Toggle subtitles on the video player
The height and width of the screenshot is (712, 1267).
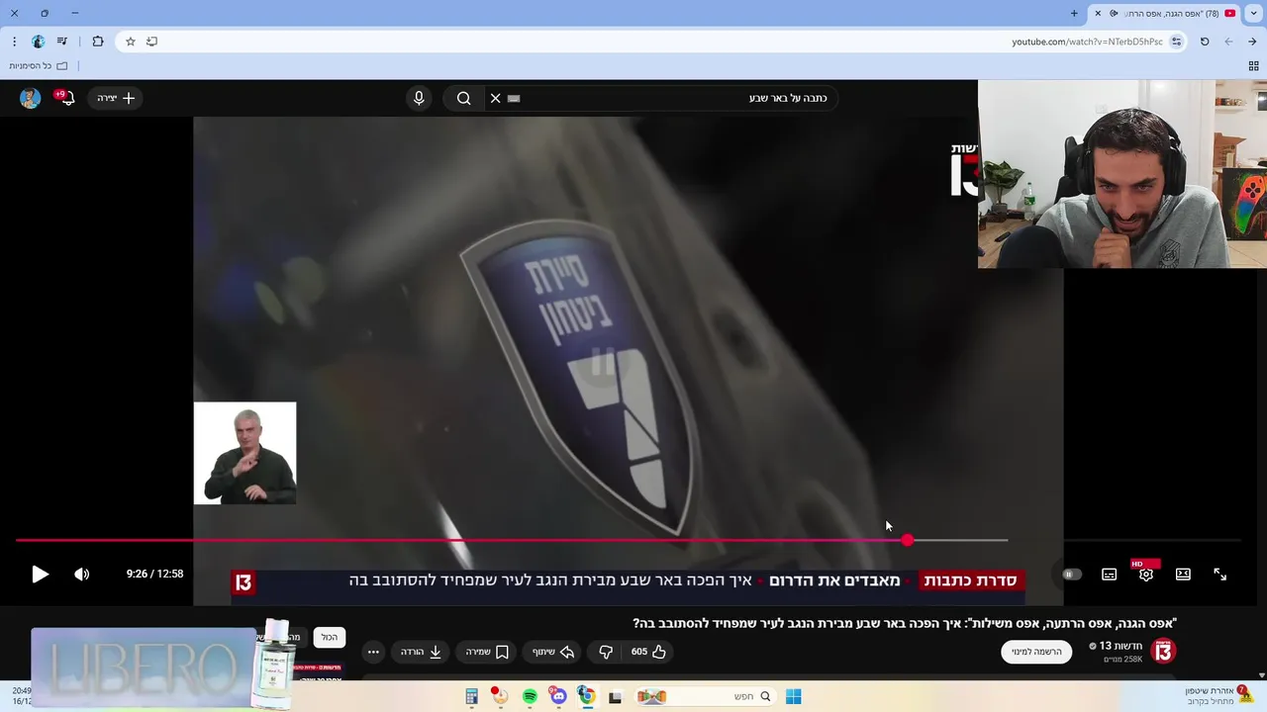coord(1109,575)
